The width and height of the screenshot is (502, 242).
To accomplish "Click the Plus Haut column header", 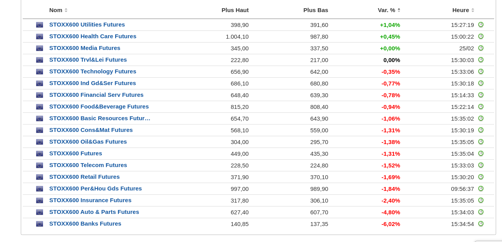I will click(x=235, y=10).
